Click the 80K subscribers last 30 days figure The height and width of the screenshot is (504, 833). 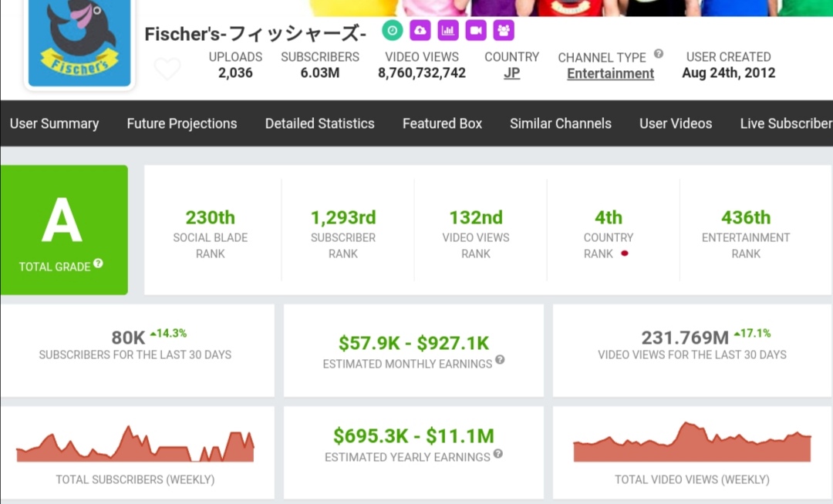click(128, 338)
